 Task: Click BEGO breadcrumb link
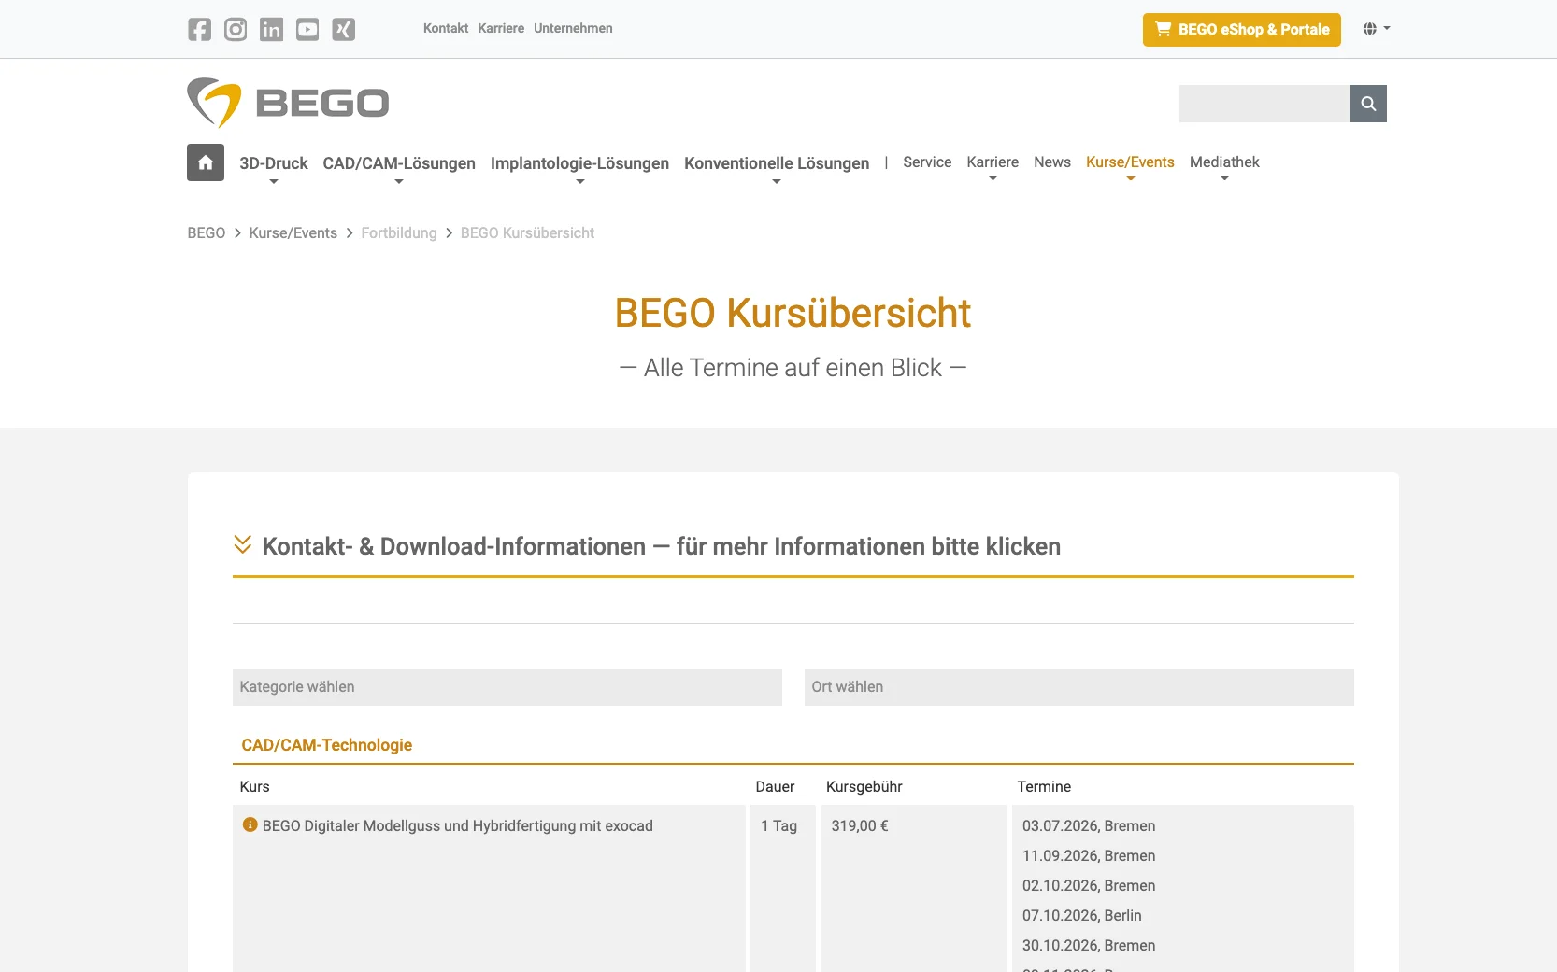pyautogui.click(x=207, y=232)
